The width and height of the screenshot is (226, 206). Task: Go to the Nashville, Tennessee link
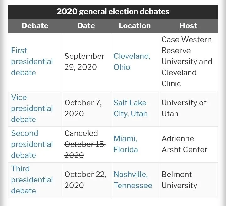click(x=133, y=180)
